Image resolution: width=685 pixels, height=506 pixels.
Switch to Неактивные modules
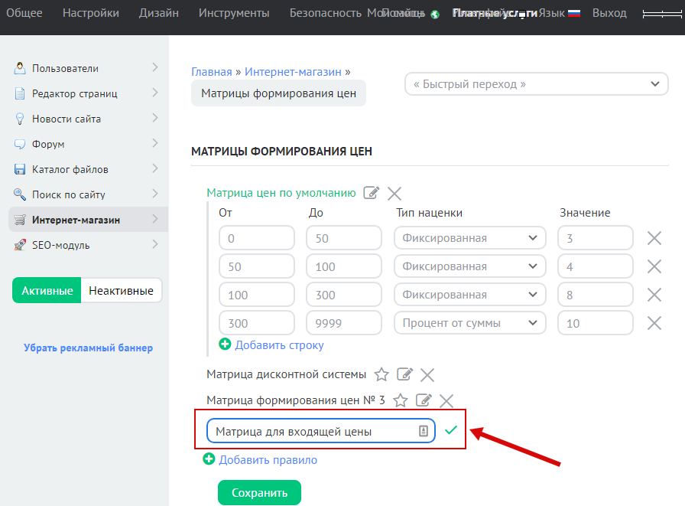coord(121,291)
